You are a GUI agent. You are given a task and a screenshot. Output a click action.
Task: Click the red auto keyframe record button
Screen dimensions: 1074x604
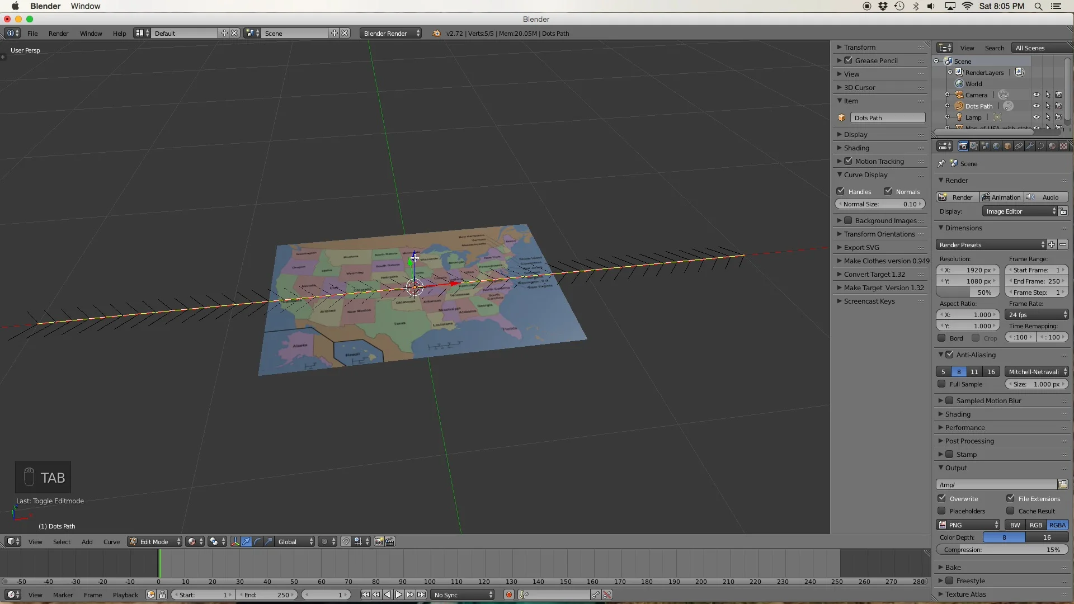pos(508,595)
